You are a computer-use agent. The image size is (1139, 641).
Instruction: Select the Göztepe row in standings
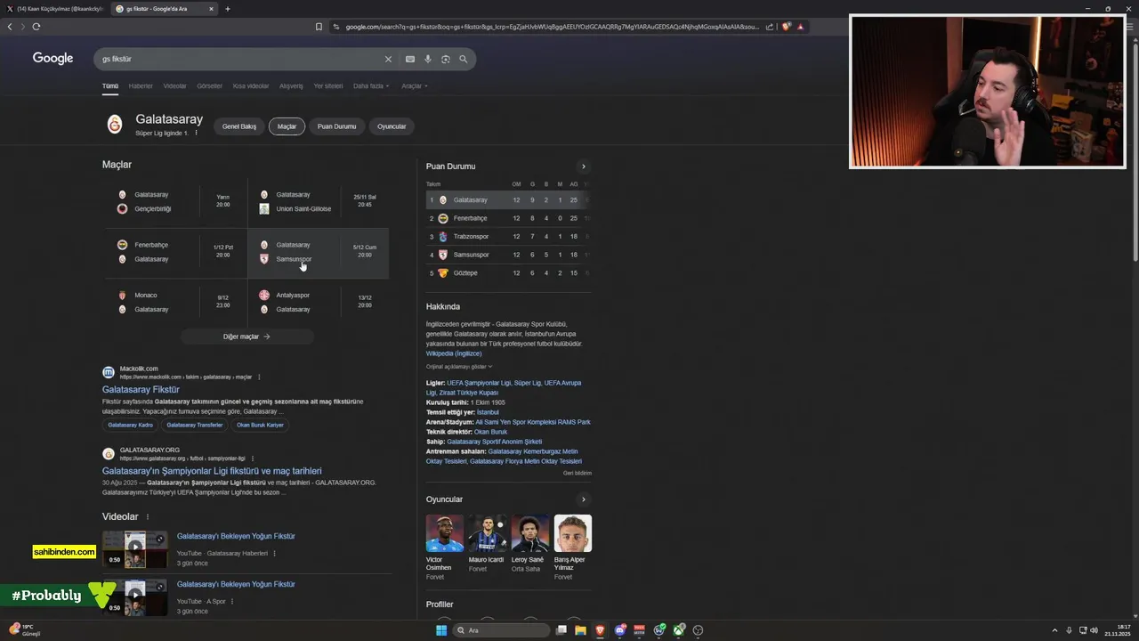click(508, 273)
